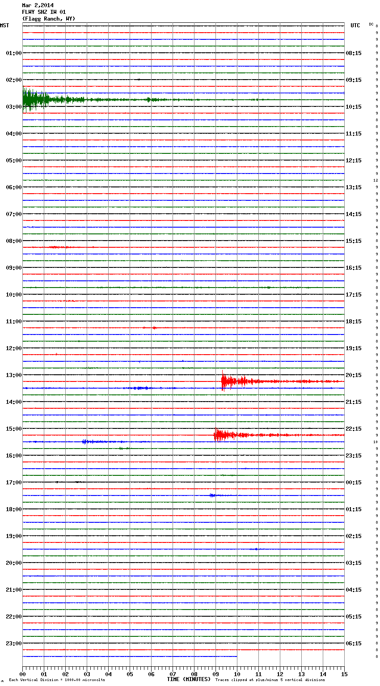The image size is (380, 686).
Task: Click the 22:15 UTC time label
Action: point(354,429)
